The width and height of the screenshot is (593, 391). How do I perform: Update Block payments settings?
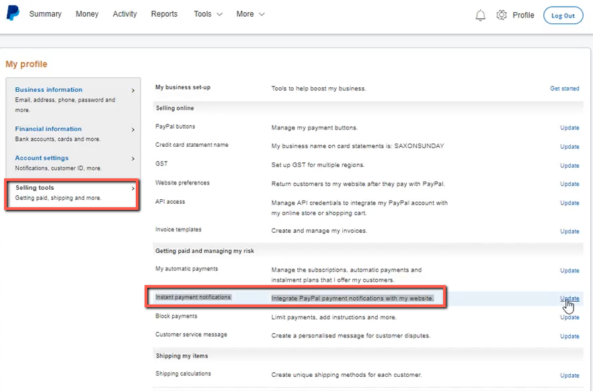point(569,317)
